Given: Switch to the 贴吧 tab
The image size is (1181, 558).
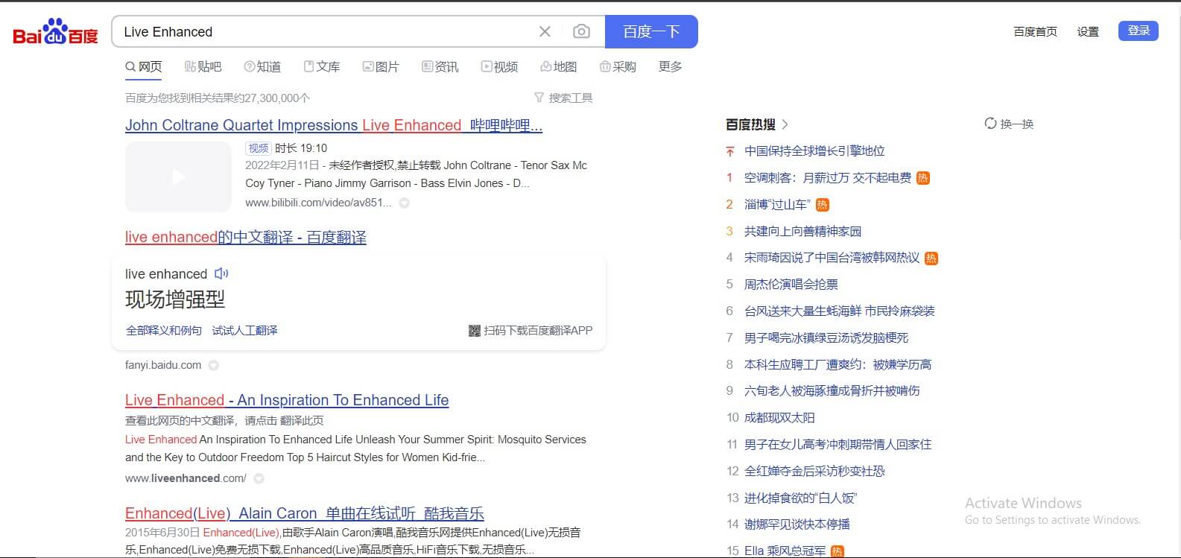Looking at the screenshot, I should coord(203,66).
